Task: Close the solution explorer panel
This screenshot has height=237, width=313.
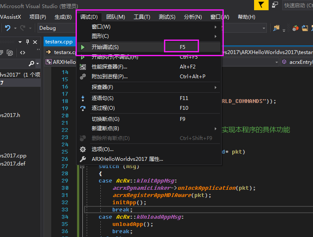Action: click(35, 42)
